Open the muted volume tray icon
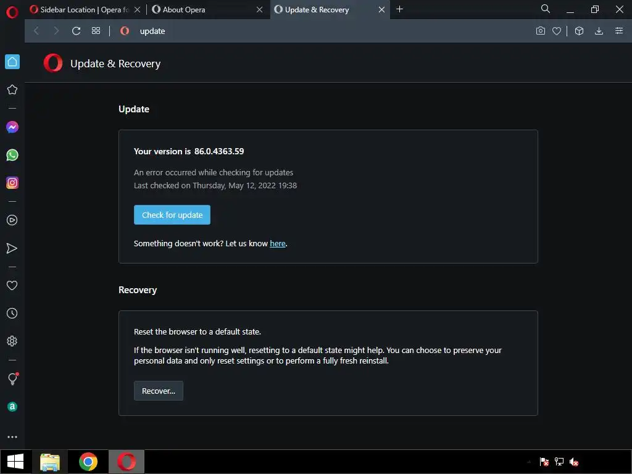Image resolution: width=632 pixels, height=474 pixels. (x=574, y=462)
